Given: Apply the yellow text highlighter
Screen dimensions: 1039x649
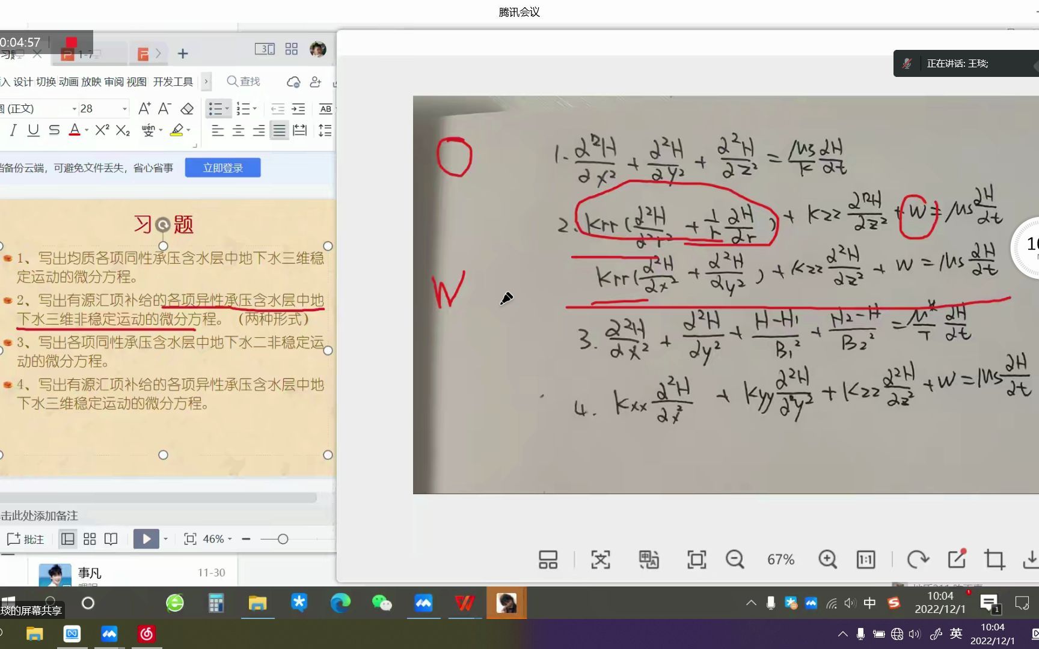Looking at the screenshot, I should 177,130.
